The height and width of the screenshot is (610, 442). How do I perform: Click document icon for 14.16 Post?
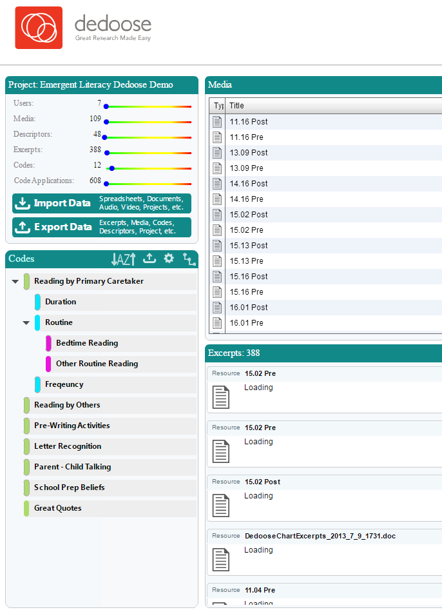pos(217,184)
